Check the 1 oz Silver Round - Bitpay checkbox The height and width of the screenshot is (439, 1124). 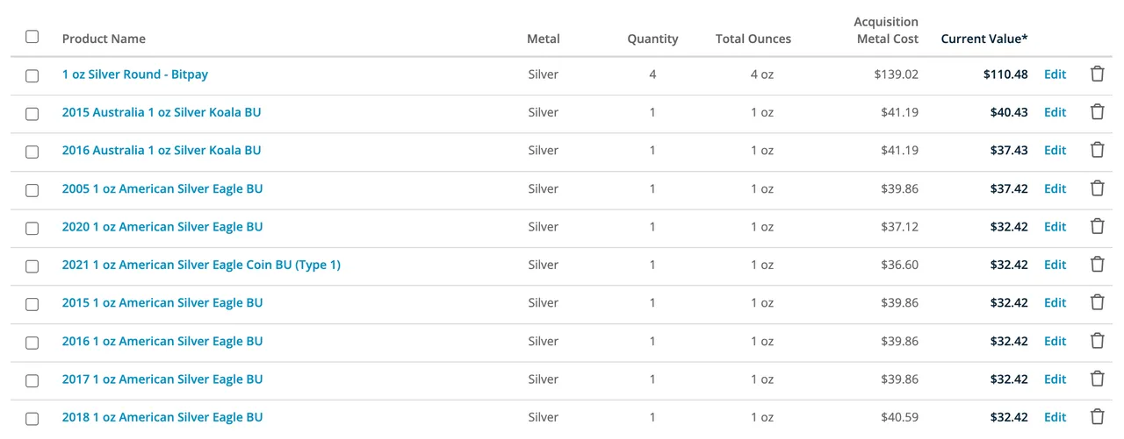pyautogui.click(x=32, y=75)
